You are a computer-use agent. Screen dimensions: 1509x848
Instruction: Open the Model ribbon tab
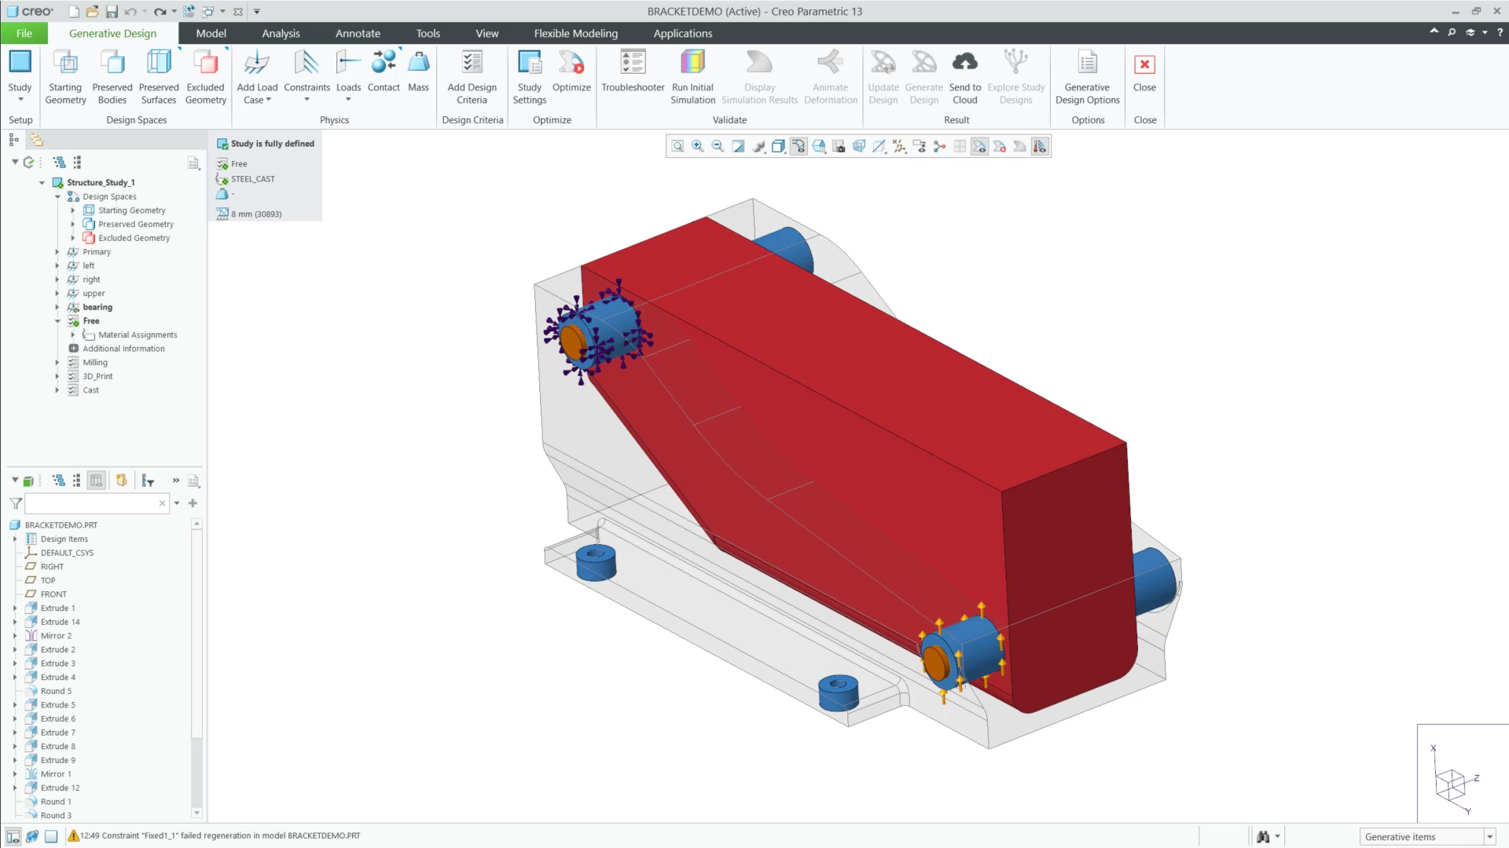(x=211, y=33)
